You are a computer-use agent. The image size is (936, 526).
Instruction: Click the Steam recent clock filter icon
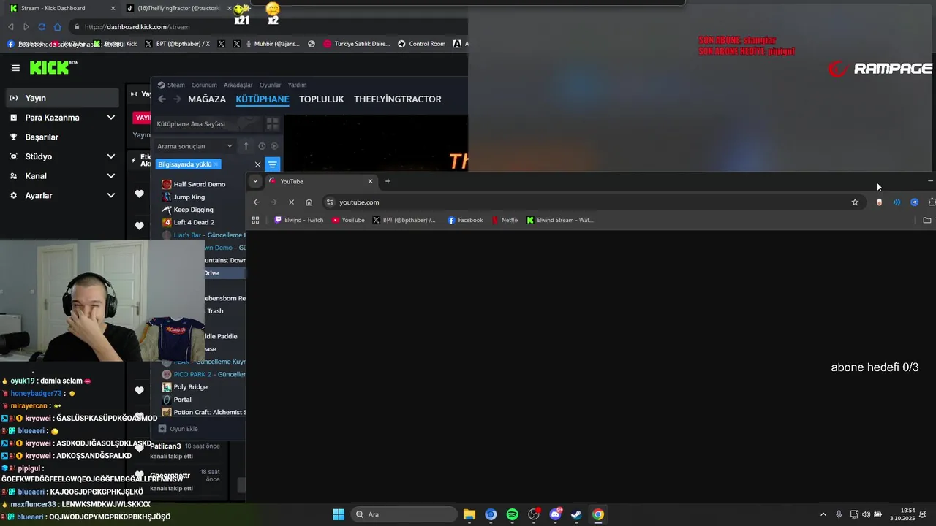point(262,146)
